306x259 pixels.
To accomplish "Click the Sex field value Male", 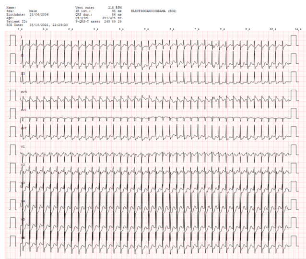I will click(x=33, y=10).
